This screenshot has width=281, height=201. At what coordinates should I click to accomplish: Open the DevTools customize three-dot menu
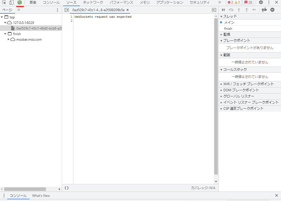point(269,2)
